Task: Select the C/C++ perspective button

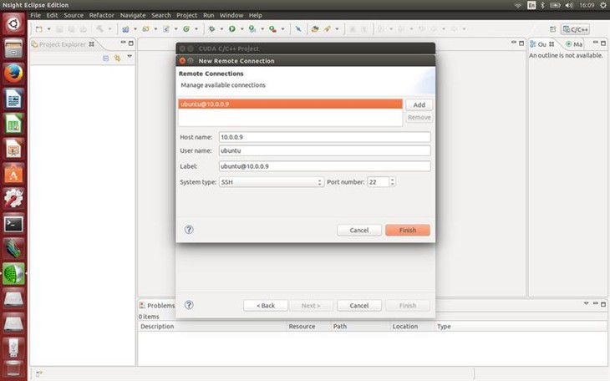Action: coord(576,29)
